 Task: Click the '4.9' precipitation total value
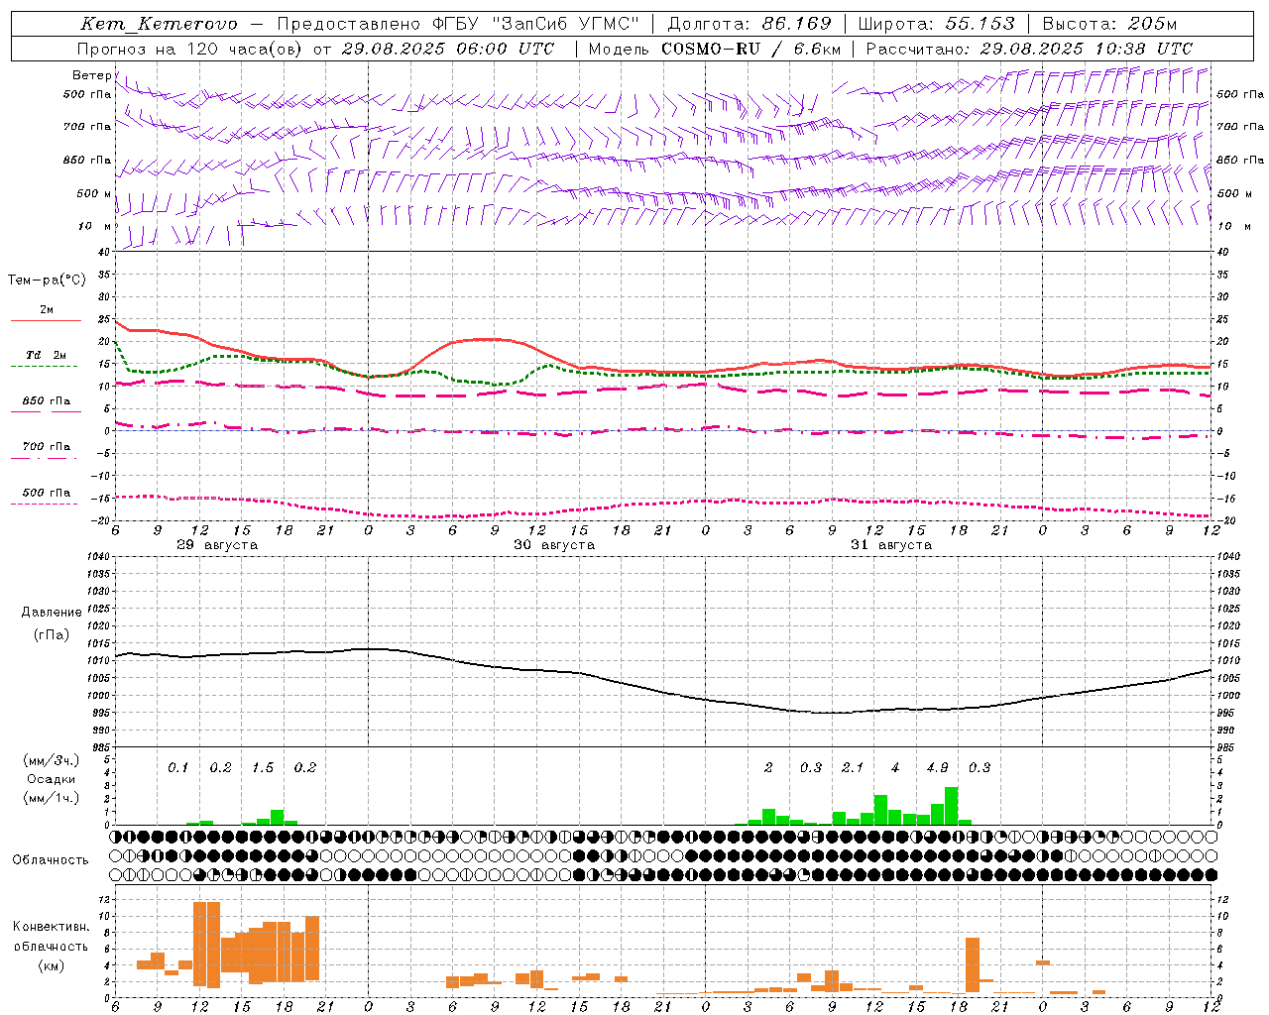[937, 768]
